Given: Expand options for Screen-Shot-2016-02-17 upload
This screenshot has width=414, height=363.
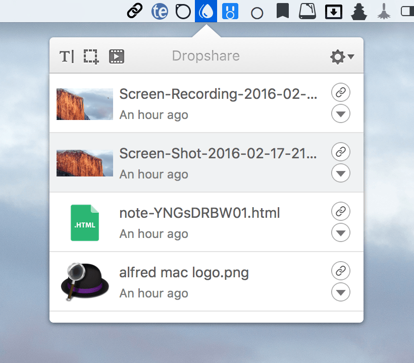Looking at the screenshot, I should coord(341,173).
